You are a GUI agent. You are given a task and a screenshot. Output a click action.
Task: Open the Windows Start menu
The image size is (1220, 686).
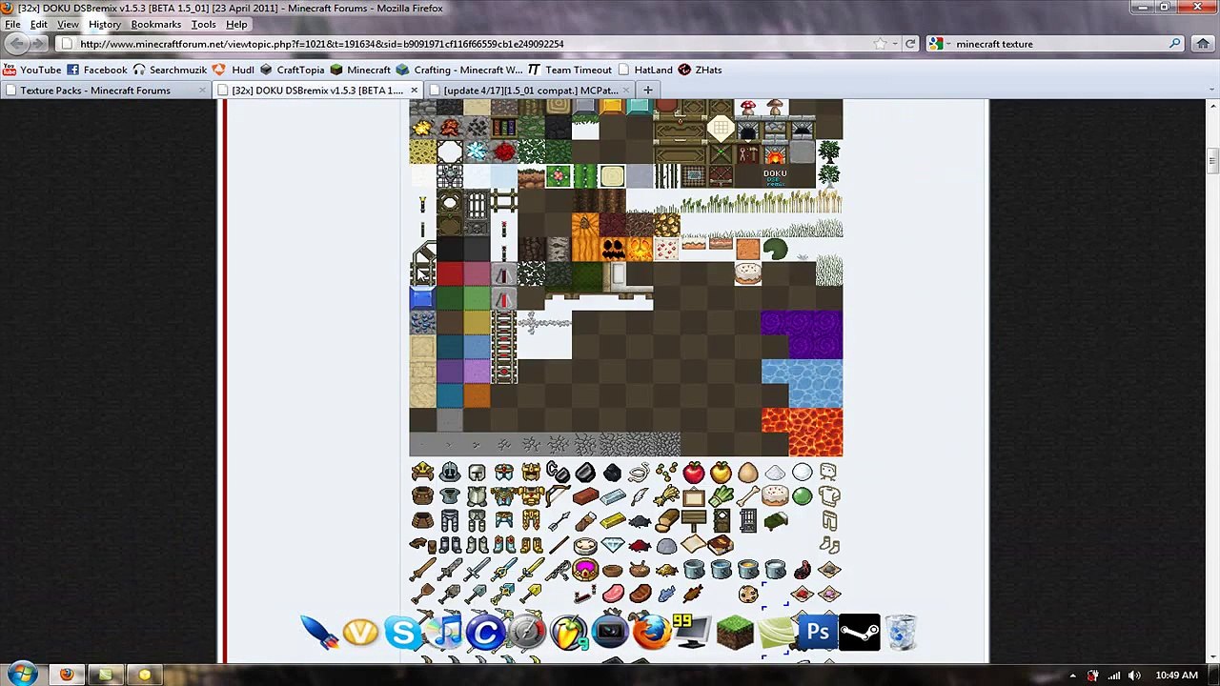click(21, 675)
